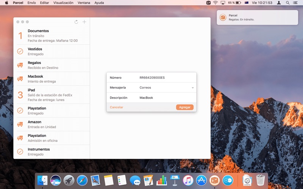Open Notes from the Dock
The width and height of the screenshot is (303, 189).
109,181
